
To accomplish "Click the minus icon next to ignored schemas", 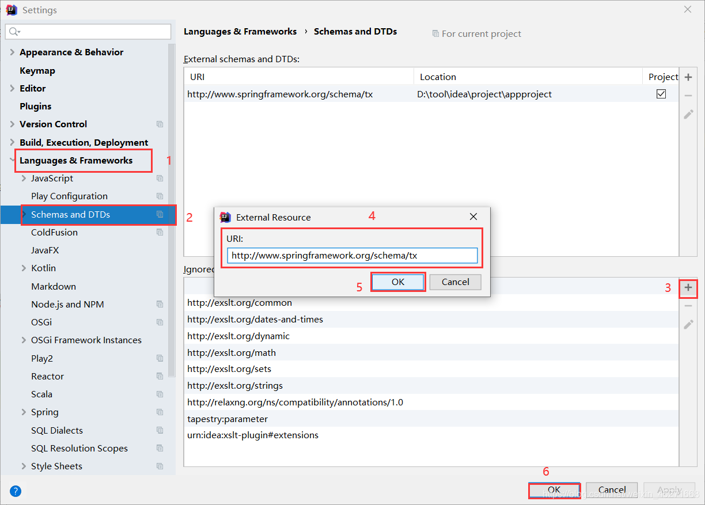I will tap(688, 306).
